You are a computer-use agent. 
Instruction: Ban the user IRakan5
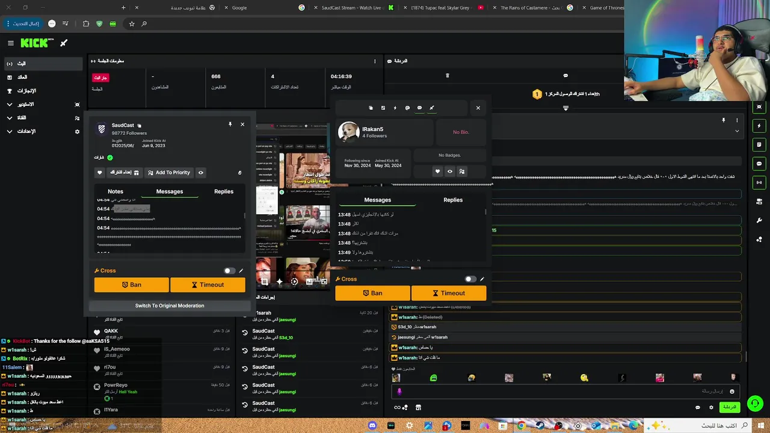coord(373,293)
